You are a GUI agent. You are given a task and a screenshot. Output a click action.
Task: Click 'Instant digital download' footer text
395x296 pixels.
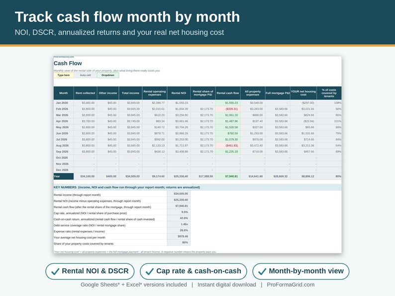[227, 285]
